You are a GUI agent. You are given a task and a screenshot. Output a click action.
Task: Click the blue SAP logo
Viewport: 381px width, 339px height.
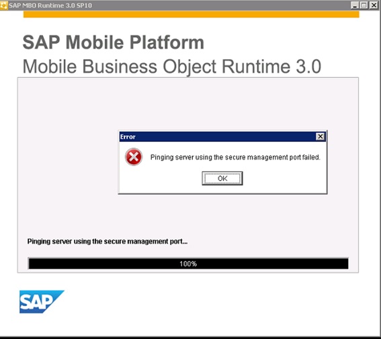point(42,301)
